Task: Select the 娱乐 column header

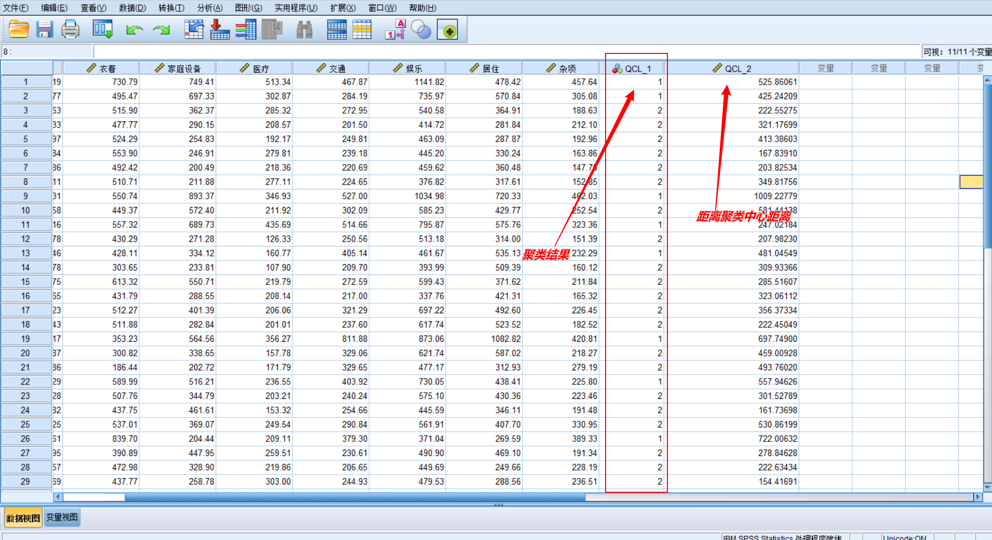Action: (x=408, y=68)
